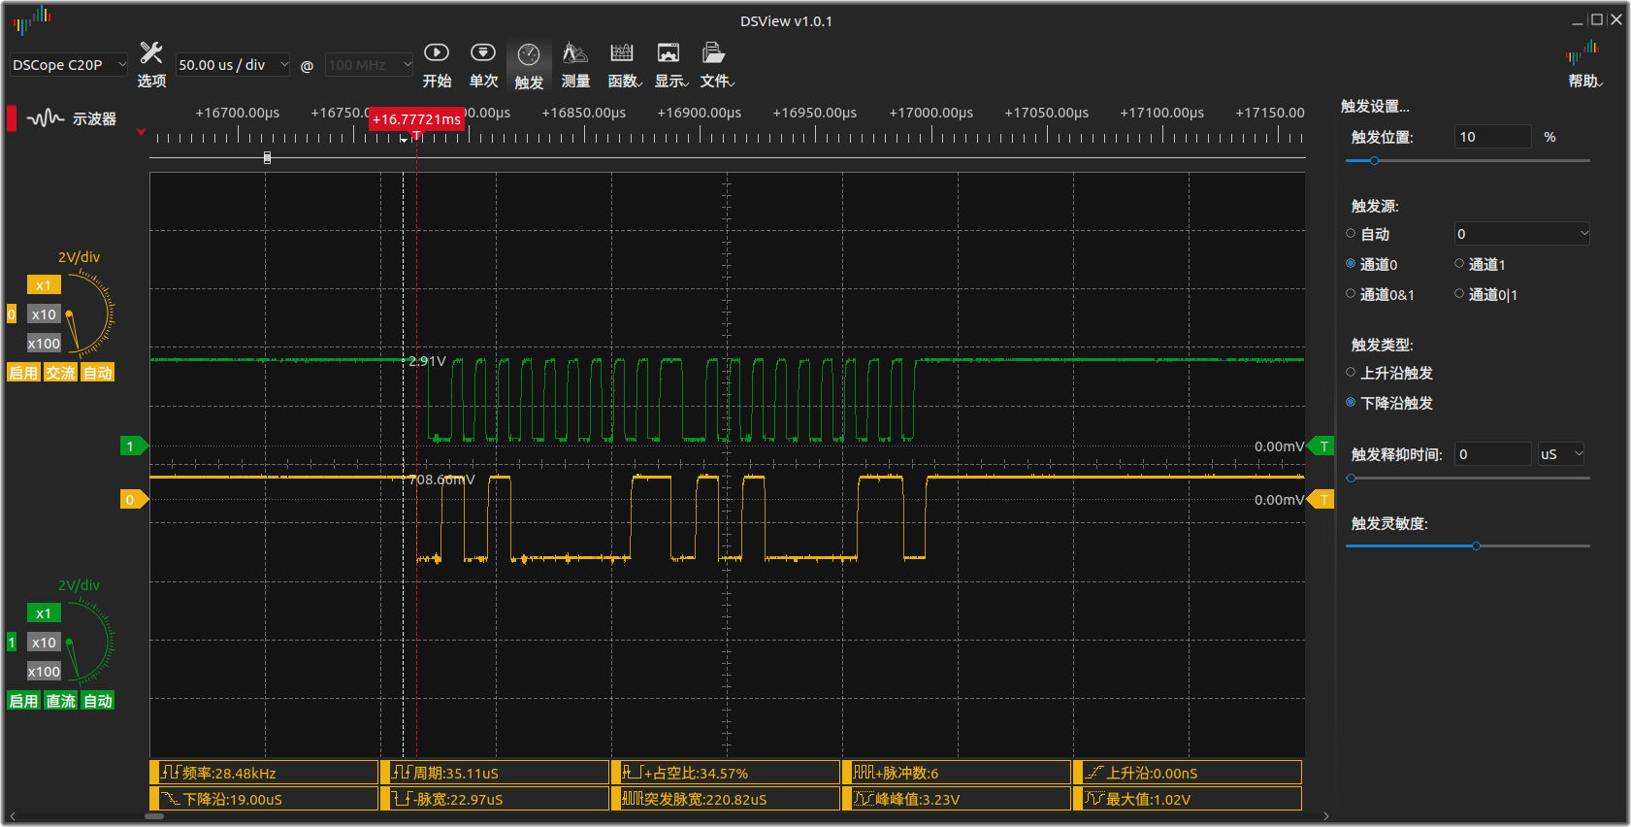Click the +占空比 duty cycle measurement
The image size is (1631, 827).
tap(726, 773)
